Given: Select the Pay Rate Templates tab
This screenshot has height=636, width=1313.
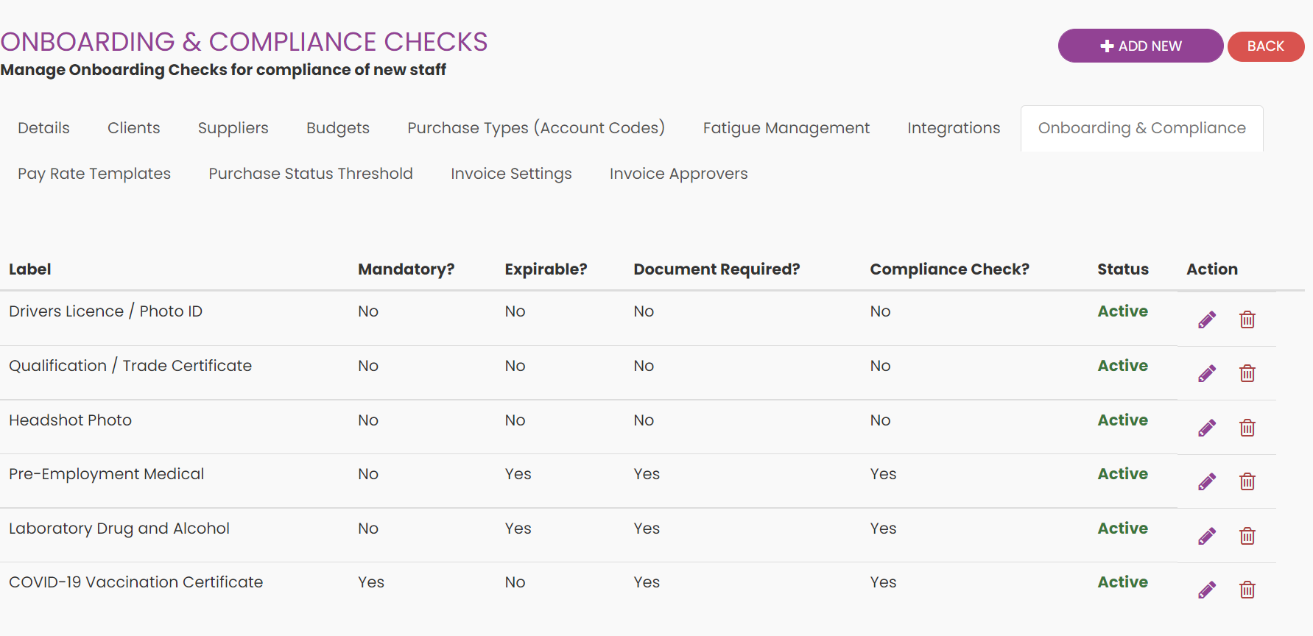Looking at the screenshot, I should click(x=94, y=174).
